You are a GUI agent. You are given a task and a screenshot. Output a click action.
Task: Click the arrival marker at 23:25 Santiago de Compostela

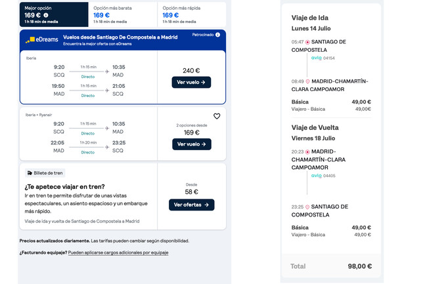307,207
